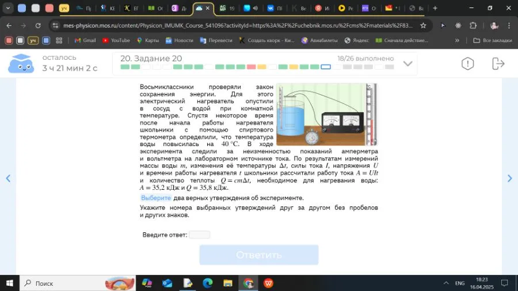Open the Gmail bookmark

pyautogui.click(x=84, y=40)
